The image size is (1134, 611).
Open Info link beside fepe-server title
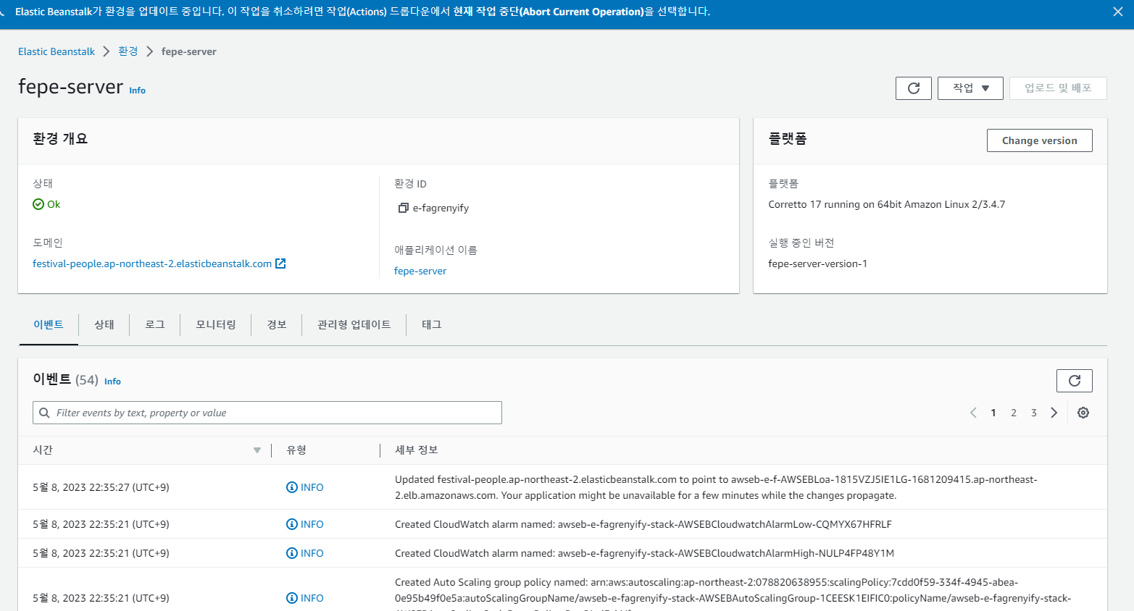pyautogui.click(x=137, y=90)
